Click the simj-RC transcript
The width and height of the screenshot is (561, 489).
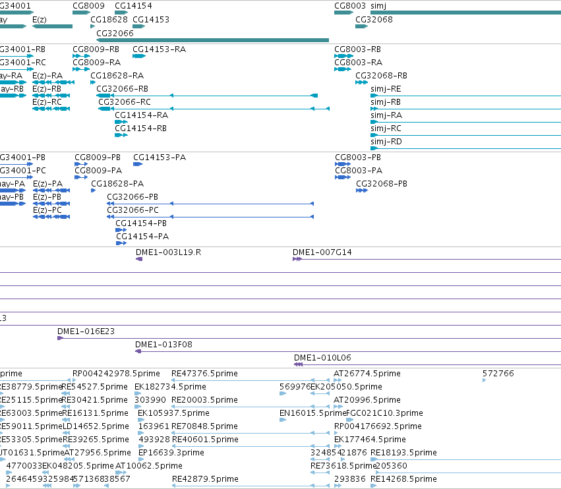click(466, 135)
